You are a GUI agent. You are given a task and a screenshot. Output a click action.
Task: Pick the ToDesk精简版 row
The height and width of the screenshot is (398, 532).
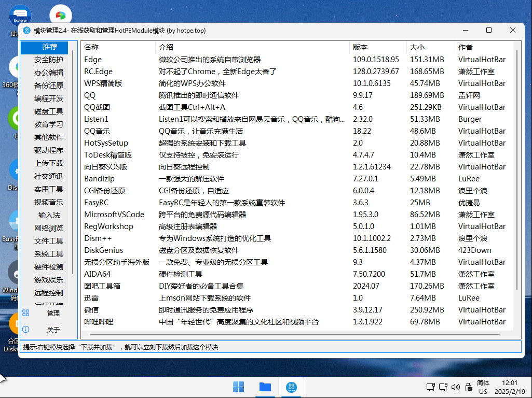pyautogui.click(x=297, y=155)
